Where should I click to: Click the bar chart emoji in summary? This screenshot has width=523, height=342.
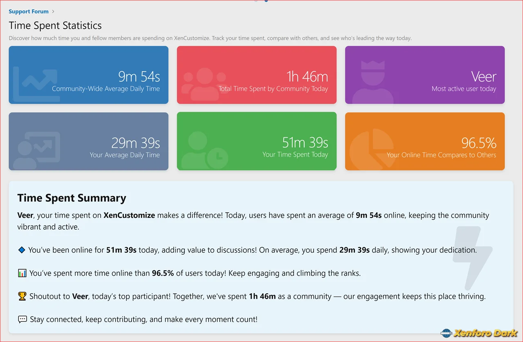pos(22,273)
